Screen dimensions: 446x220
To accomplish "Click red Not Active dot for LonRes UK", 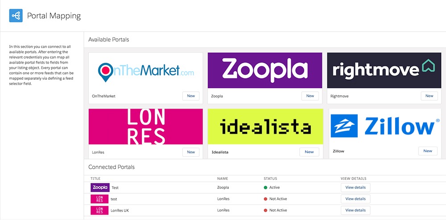I will tap(265, 210).
